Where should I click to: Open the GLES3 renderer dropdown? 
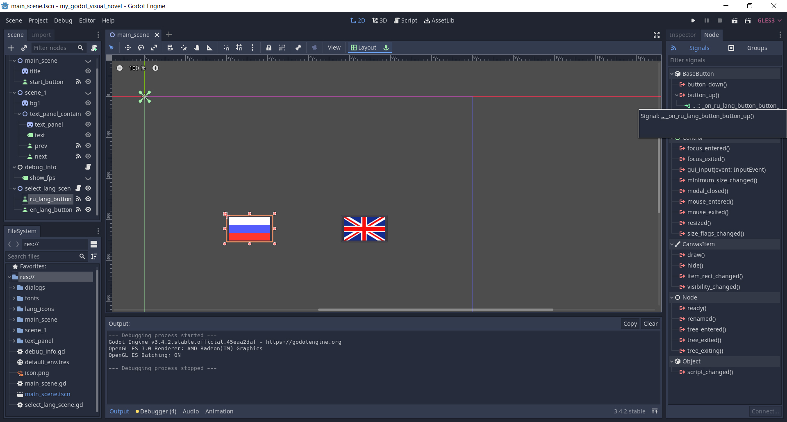click(769, 20)
